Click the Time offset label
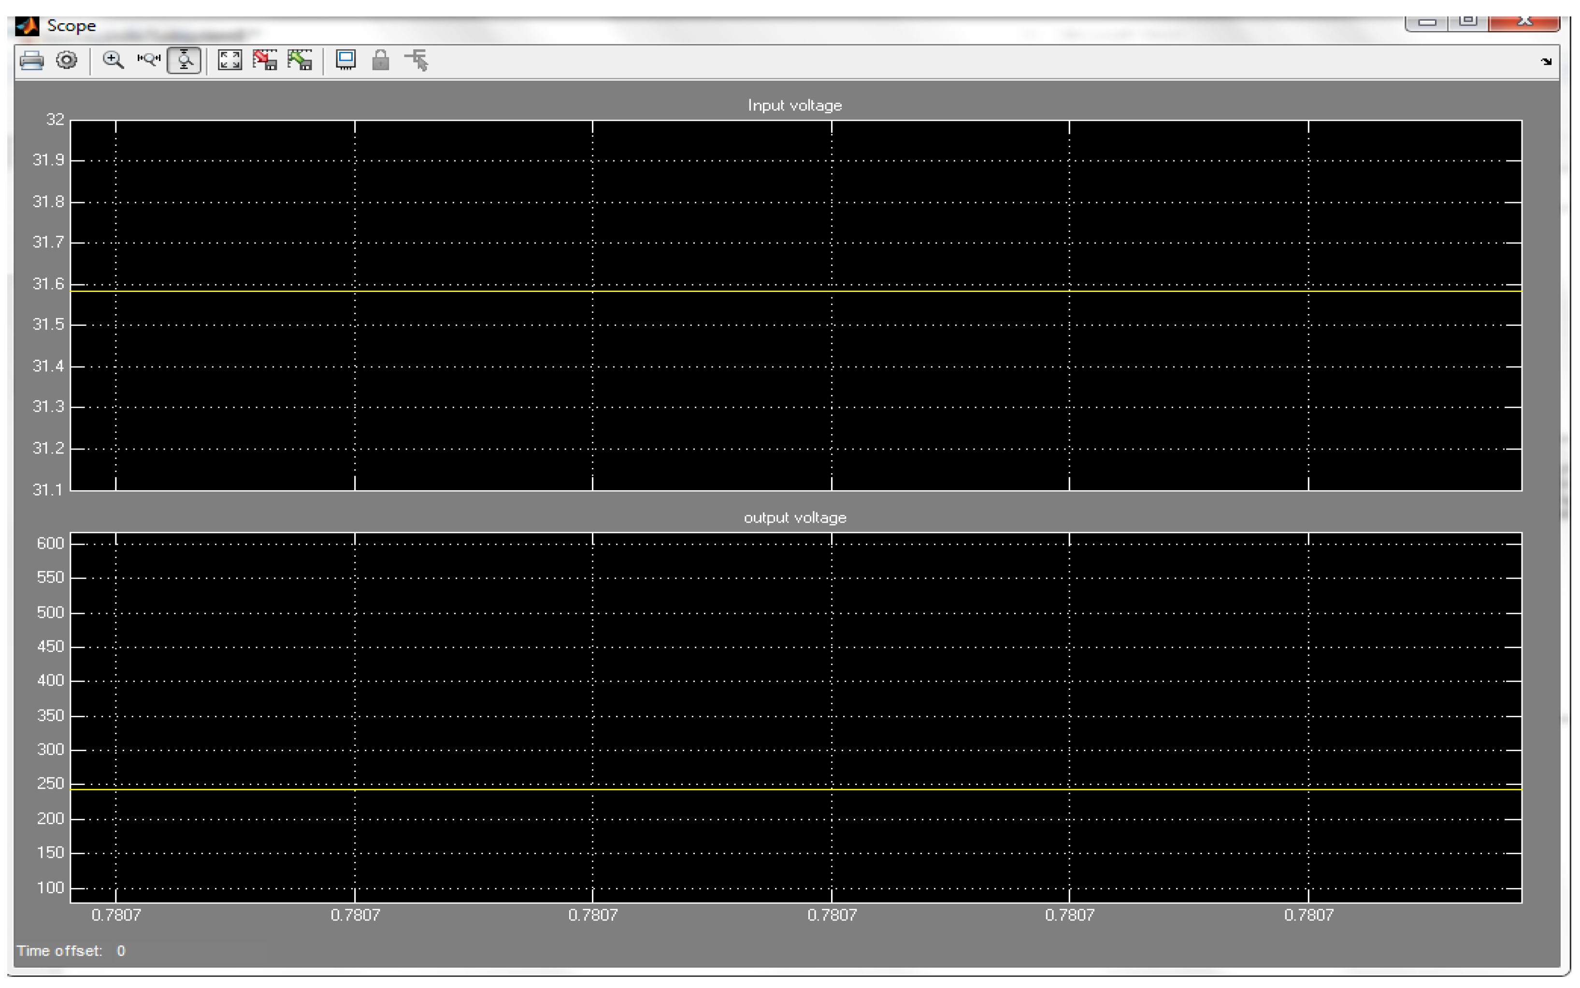Image resolution: width=1580 pixels, height=988 pixels. coord(59,951)
